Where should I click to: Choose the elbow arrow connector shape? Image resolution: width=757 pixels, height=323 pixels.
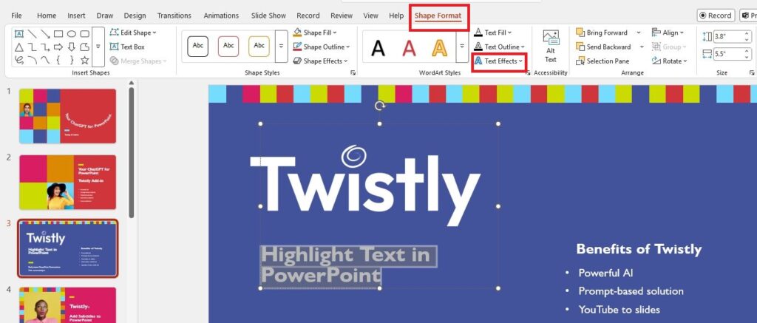45,47
